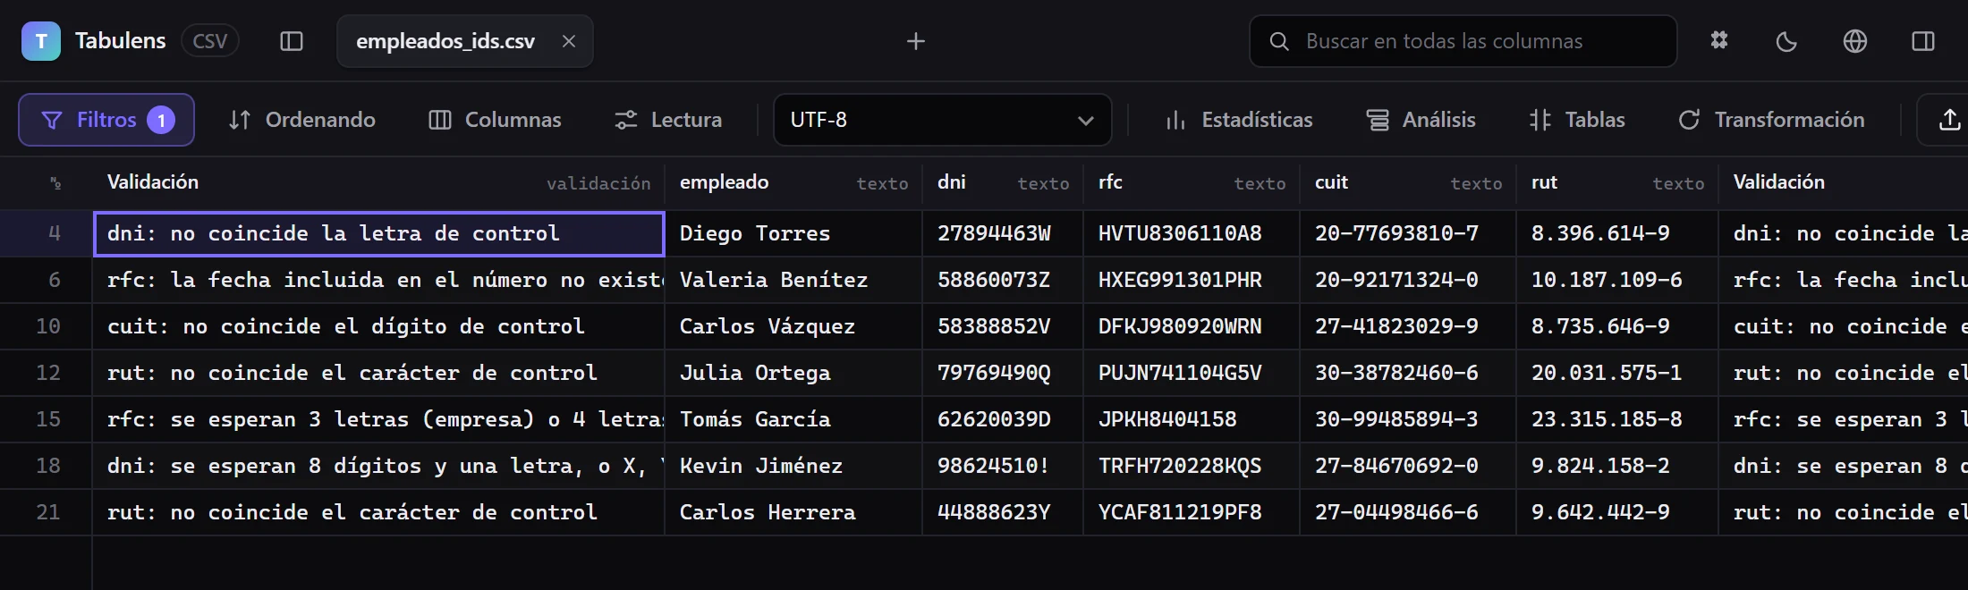Image resolution: width=1968 pixels, height=590 pixels.
Task: Select the rut cell 23.315.185-8
Action: tap(1617, 419)
